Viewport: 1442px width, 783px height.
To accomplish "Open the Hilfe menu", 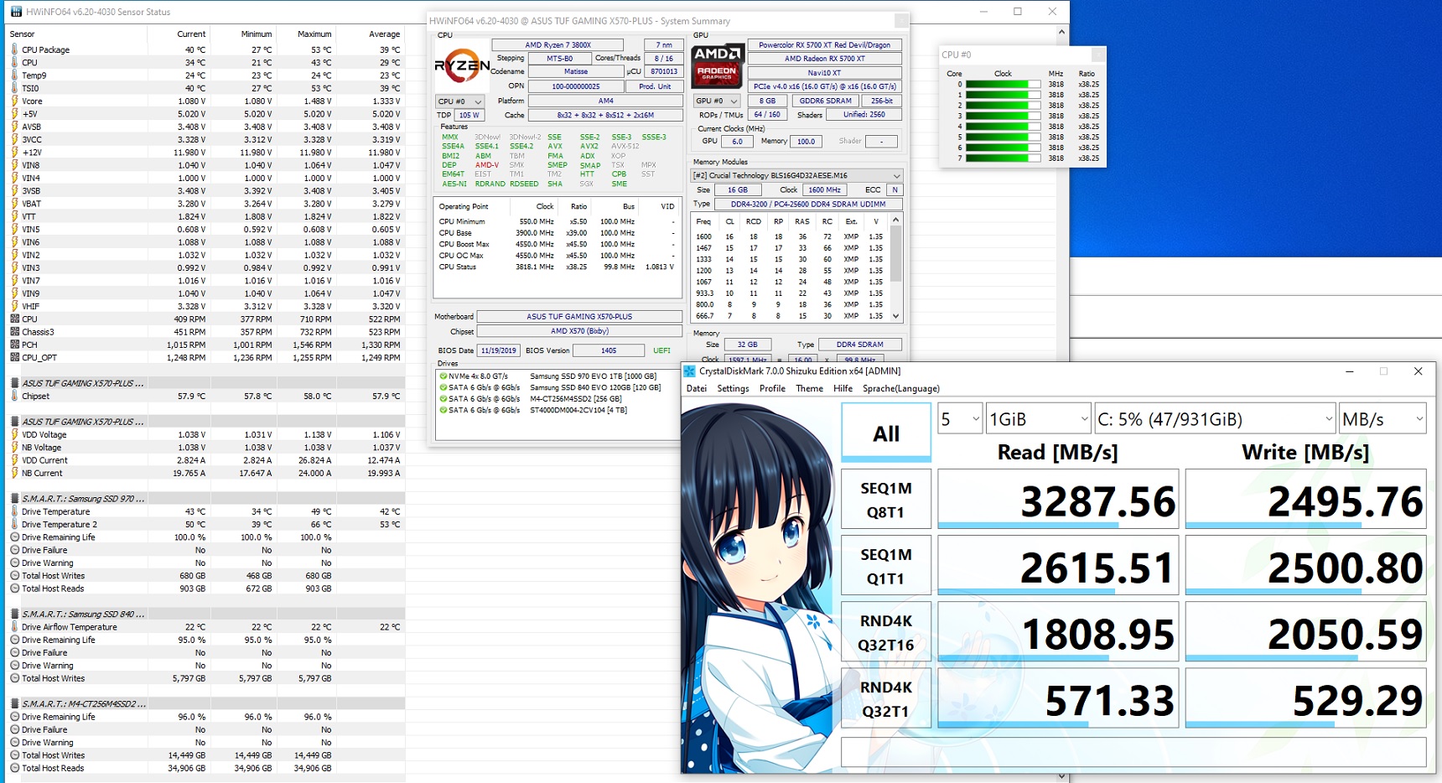I will click(843, 389).
